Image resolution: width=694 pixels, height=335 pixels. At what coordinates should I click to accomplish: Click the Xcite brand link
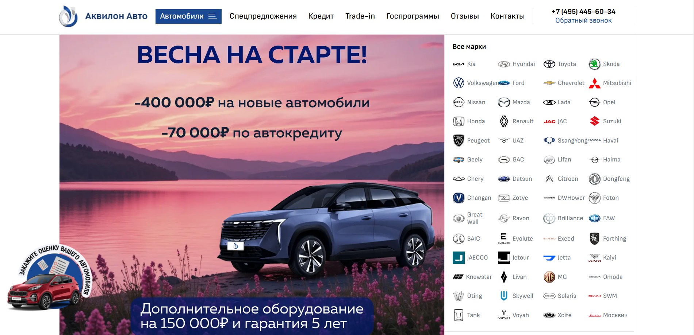(x=557, y=315)
